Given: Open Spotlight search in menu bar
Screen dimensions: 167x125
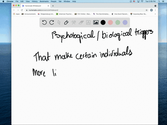Looking at the screenshot, I should (x=159, y=1).
